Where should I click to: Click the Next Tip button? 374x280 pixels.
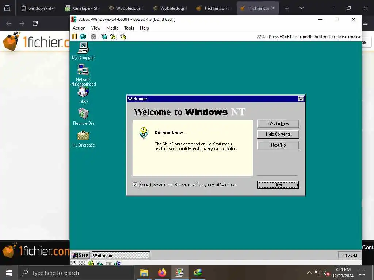pyautogui.click(x=278, y=145)
